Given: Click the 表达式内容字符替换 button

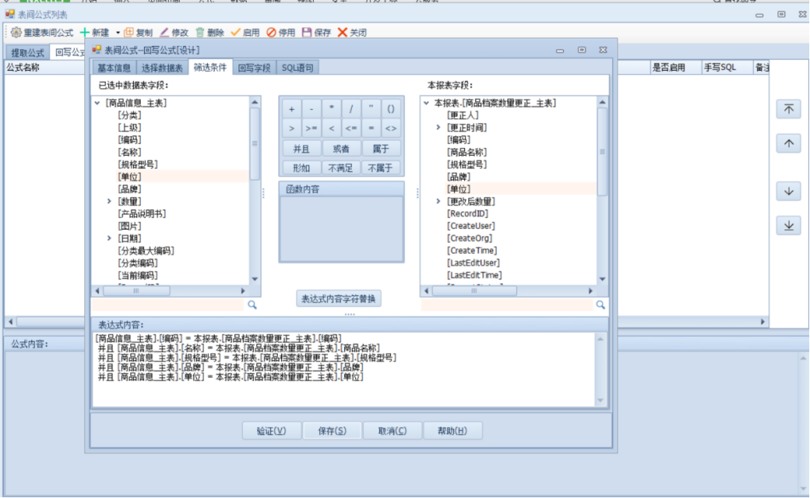Looking at the screenshot, I should pyautogui.click(x=339, y=299).
